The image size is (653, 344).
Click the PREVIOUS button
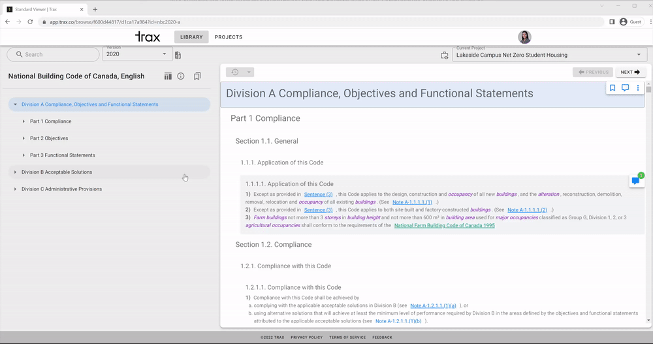[593, 72]
